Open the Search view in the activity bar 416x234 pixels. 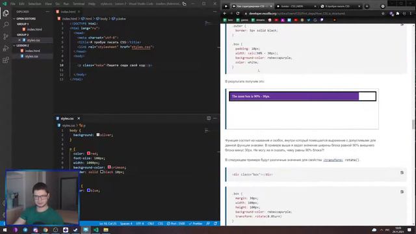click(6, 25)
